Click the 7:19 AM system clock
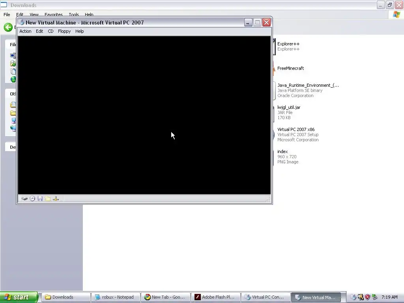The image size is (404, 303). tap(389, 297)
